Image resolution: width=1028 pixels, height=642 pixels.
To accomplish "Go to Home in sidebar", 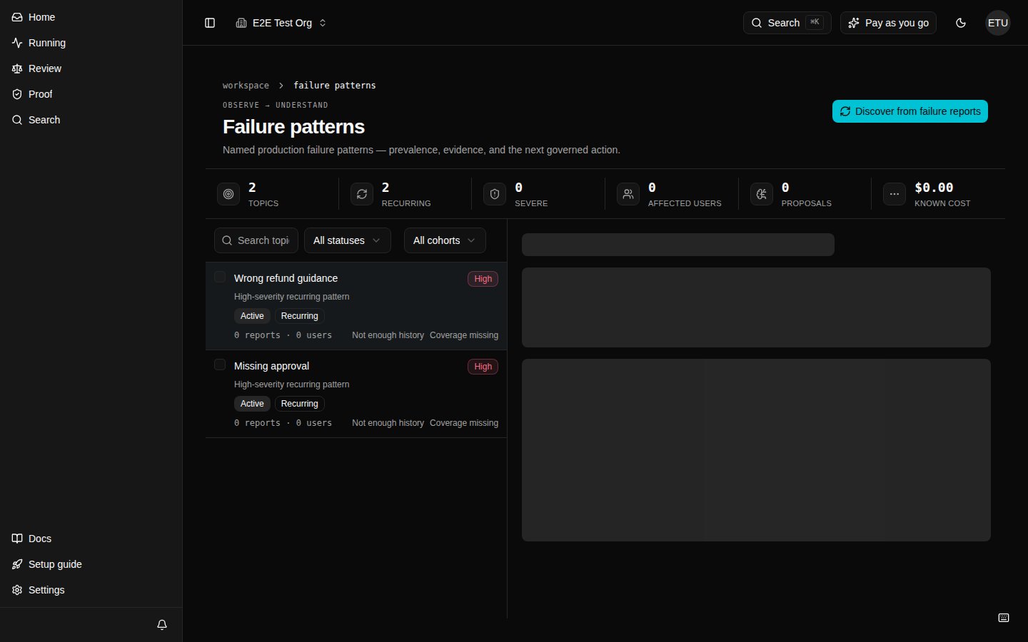I will click(91, 17).
